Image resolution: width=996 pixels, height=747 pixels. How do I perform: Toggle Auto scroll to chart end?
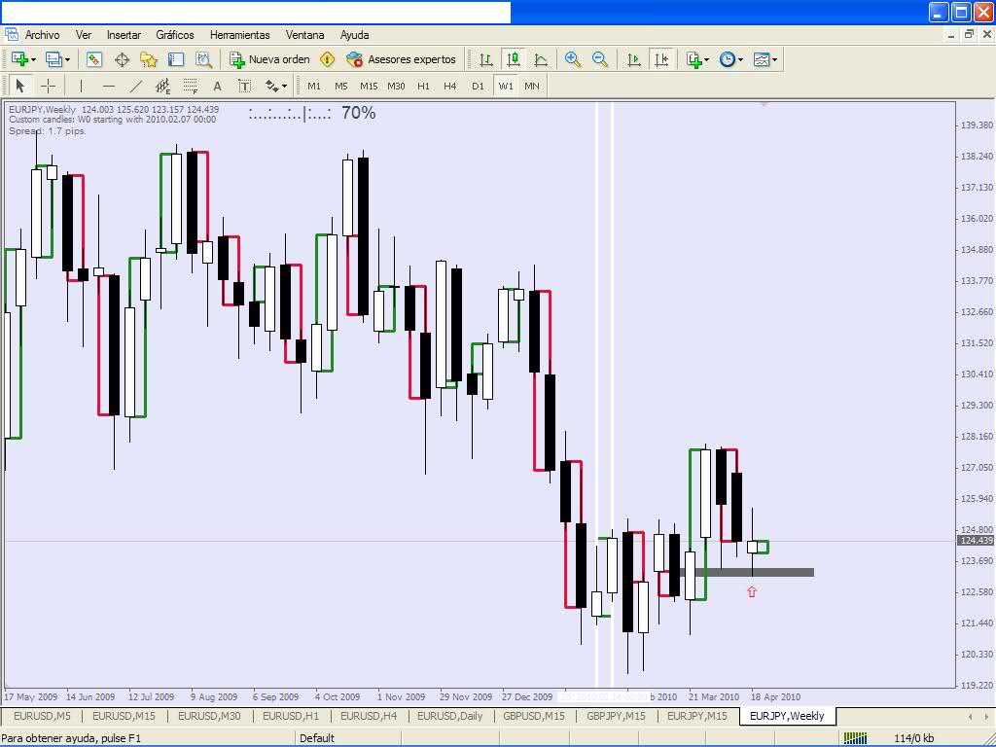click(633, 59)
